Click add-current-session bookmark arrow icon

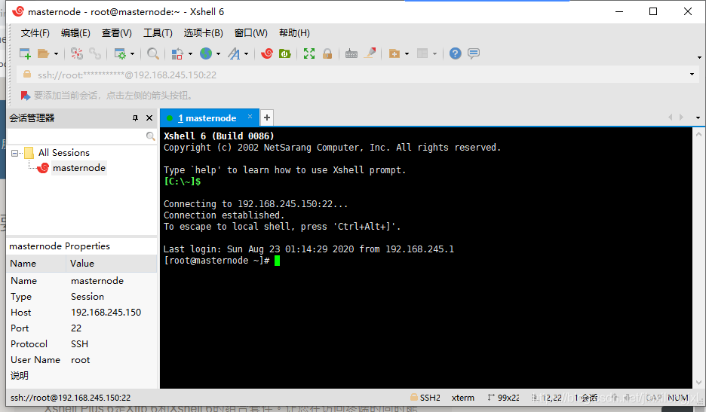25,96
